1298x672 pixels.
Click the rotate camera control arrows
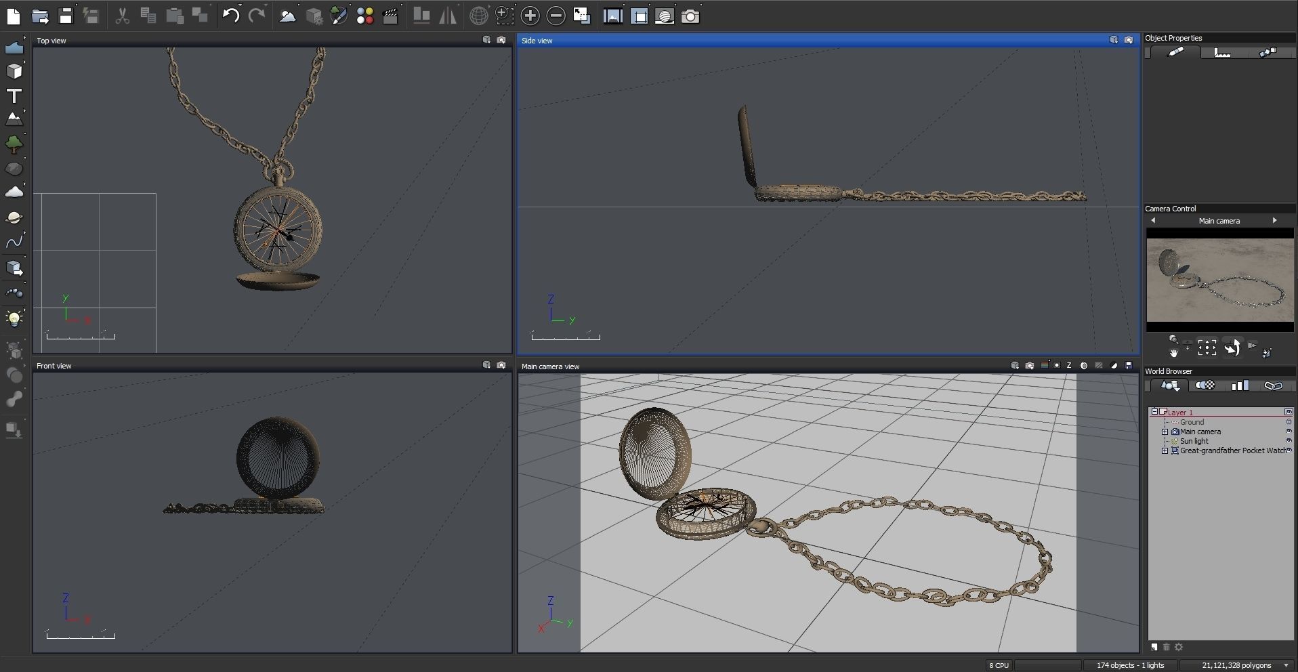pyautogui.click(x=1232, y=348)
